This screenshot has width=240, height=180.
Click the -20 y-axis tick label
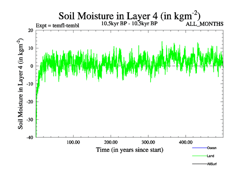[x=30, y=101]
